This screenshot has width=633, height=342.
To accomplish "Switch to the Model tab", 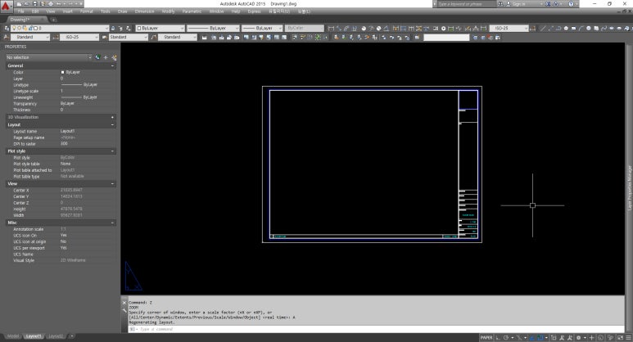I will [x=13, y=336].
